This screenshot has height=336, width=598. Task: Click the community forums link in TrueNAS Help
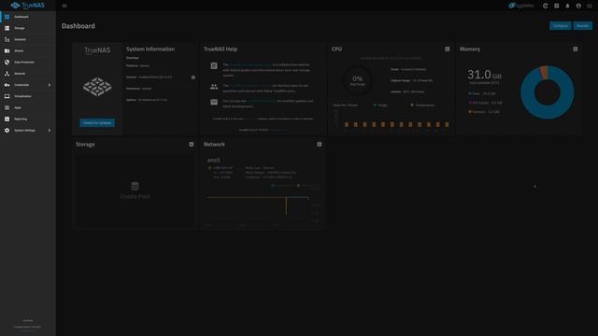point(249,86)
